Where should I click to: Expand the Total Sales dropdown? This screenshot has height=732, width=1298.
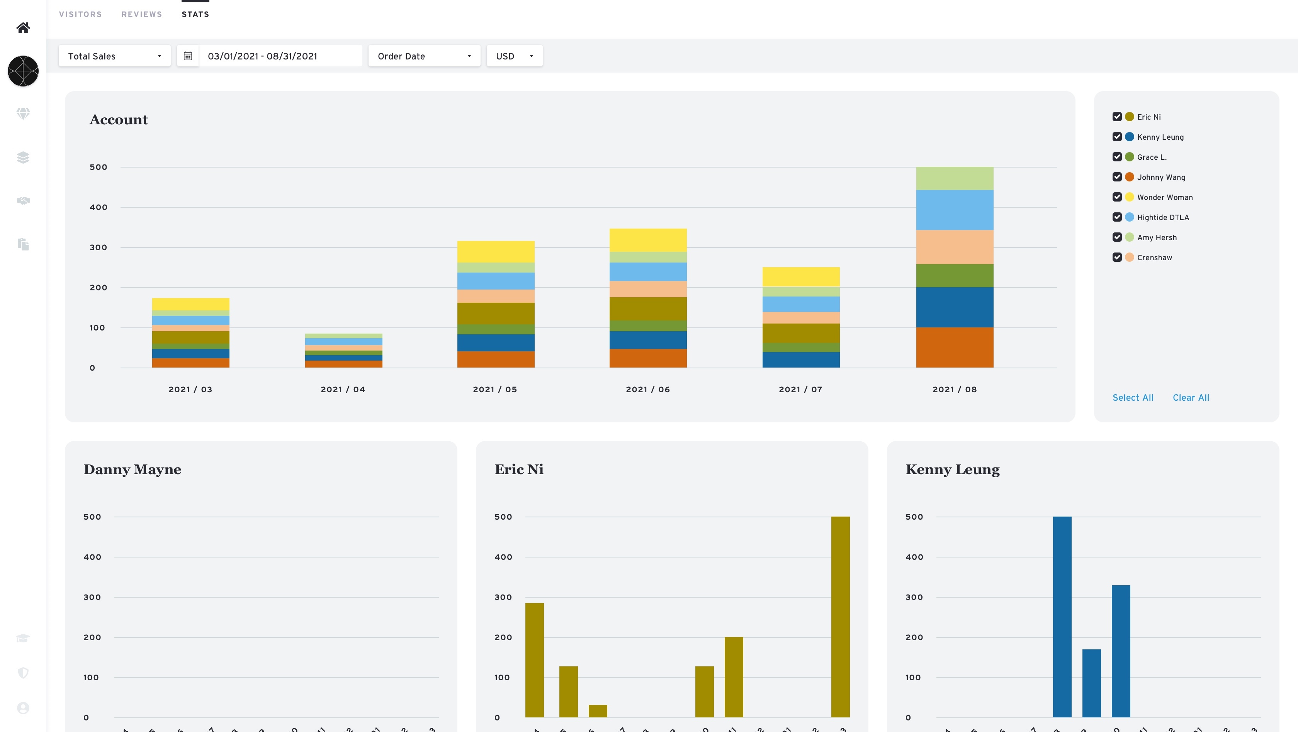point(114,56)
